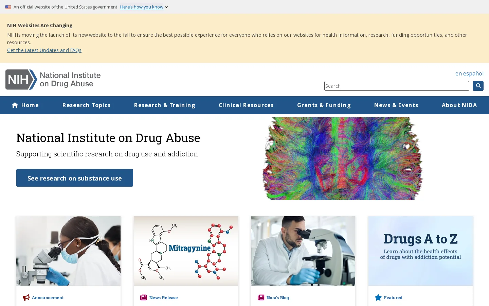Open the Research & Training menu
Screen dimensions: 489x306
165,105
